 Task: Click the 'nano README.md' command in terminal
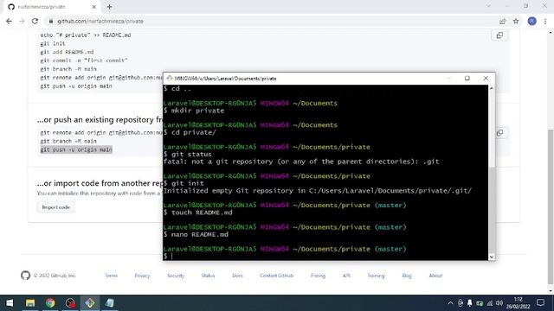pos(200,234)
